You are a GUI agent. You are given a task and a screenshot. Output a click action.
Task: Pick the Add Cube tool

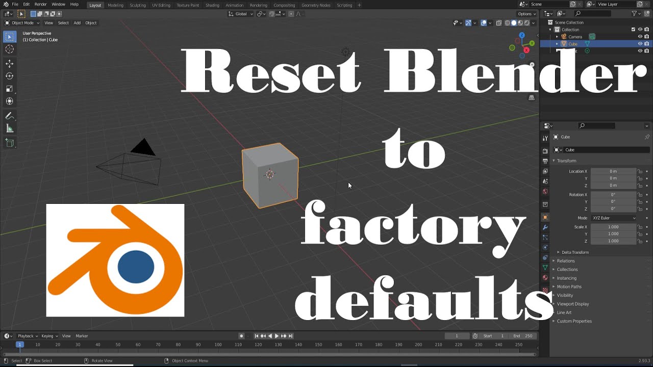pos(9,143)
